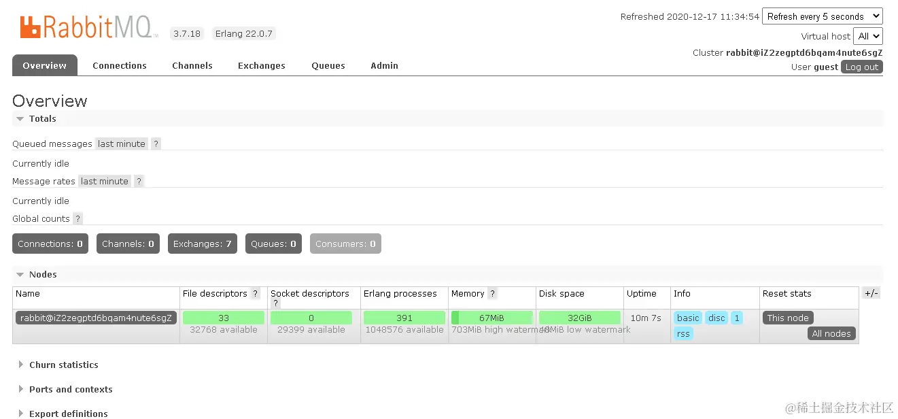Change Queued messages last minute range
The height and width of the screenshot is (419, 898).
pos(122,144)
